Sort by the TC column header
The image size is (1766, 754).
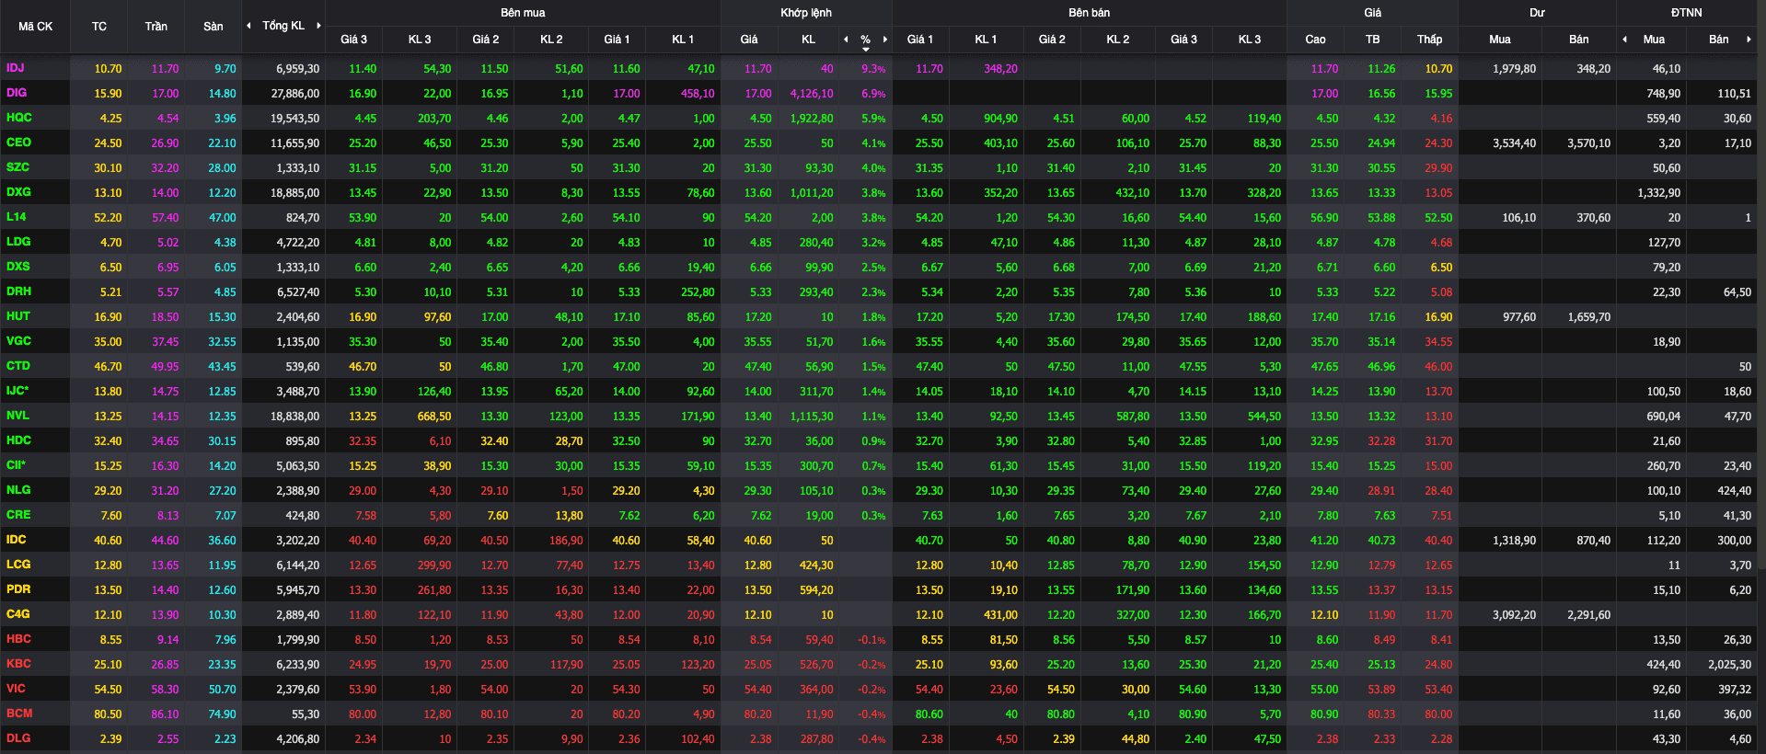pyautogui.click(x=99, y=27)
